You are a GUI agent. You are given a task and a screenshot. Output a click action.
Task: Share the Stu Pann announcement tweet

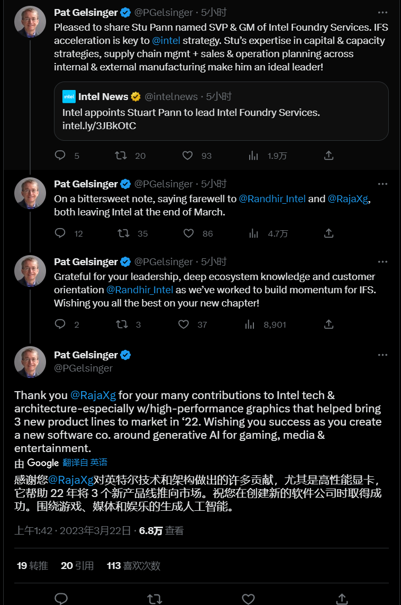point(329,156)
